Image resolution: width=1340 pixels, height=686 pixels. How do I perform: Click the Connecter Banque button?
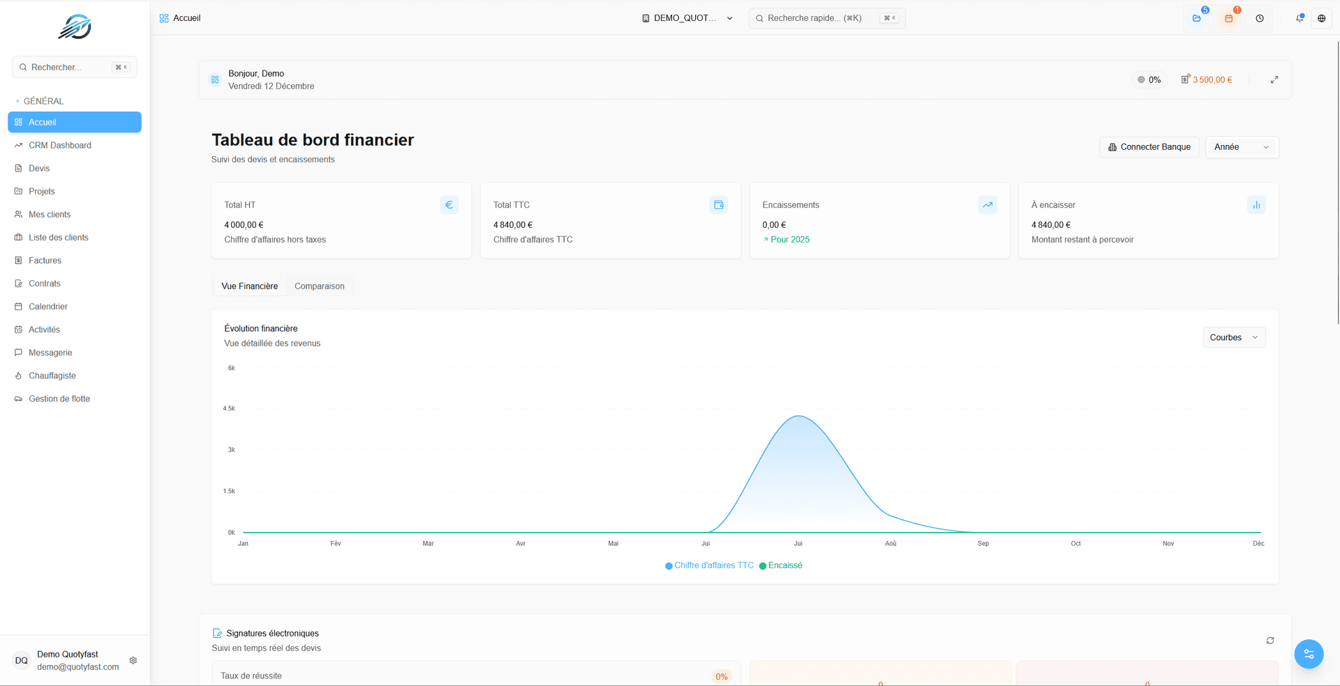click(1149, 147)
